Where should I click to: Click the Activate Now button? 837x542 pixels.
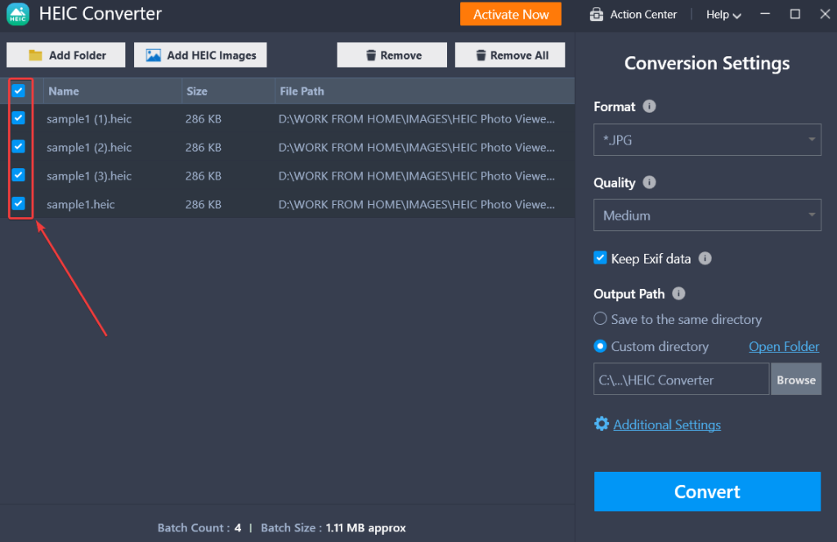click(x=511, y=15)
